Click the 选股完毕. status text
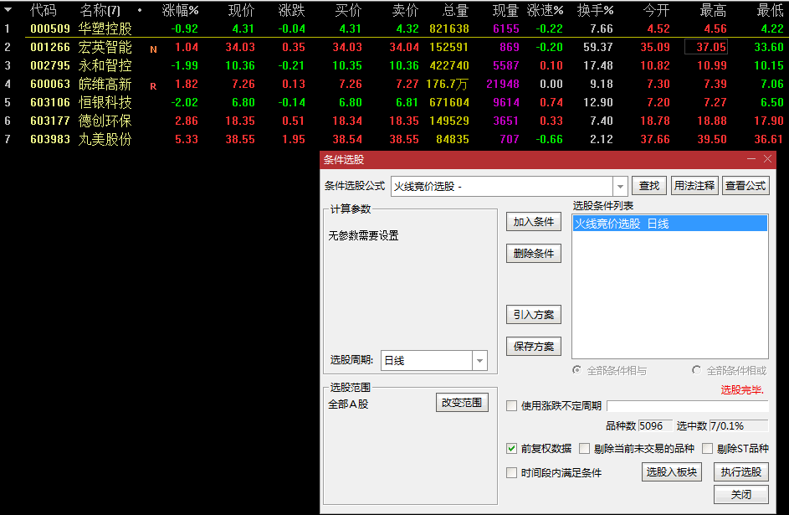The width and height of the screenshot is (789, 515). pyautogui.click(x=742, y=389)
